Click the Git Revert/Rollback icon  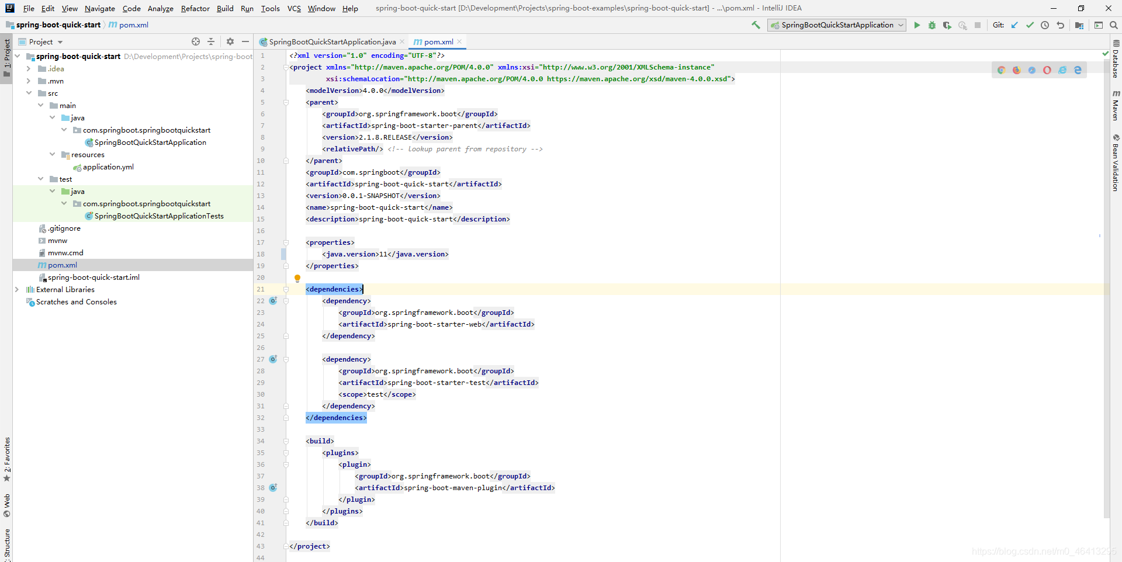[x=1060, y=25]
